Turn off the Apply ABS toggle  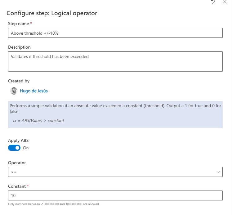click(14, 148)
